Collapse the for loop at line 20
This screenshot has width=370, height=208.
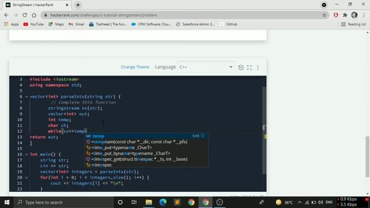27,177
